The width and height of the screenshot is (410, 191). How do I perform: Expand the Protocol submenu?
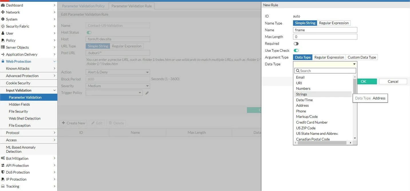[x=29, y=133]
